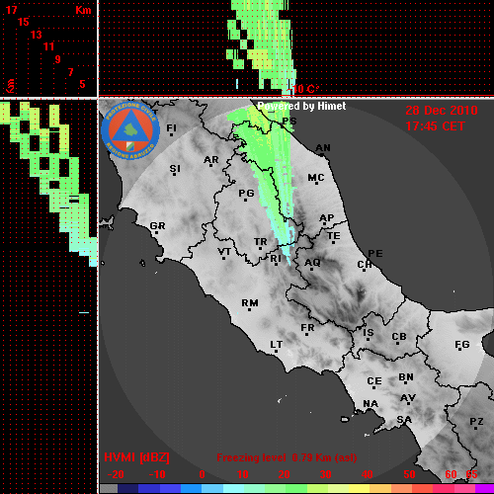Click the HVMI [dBZ] label
This screenshot has width=494, height=494.
click(x=136, y=457)
